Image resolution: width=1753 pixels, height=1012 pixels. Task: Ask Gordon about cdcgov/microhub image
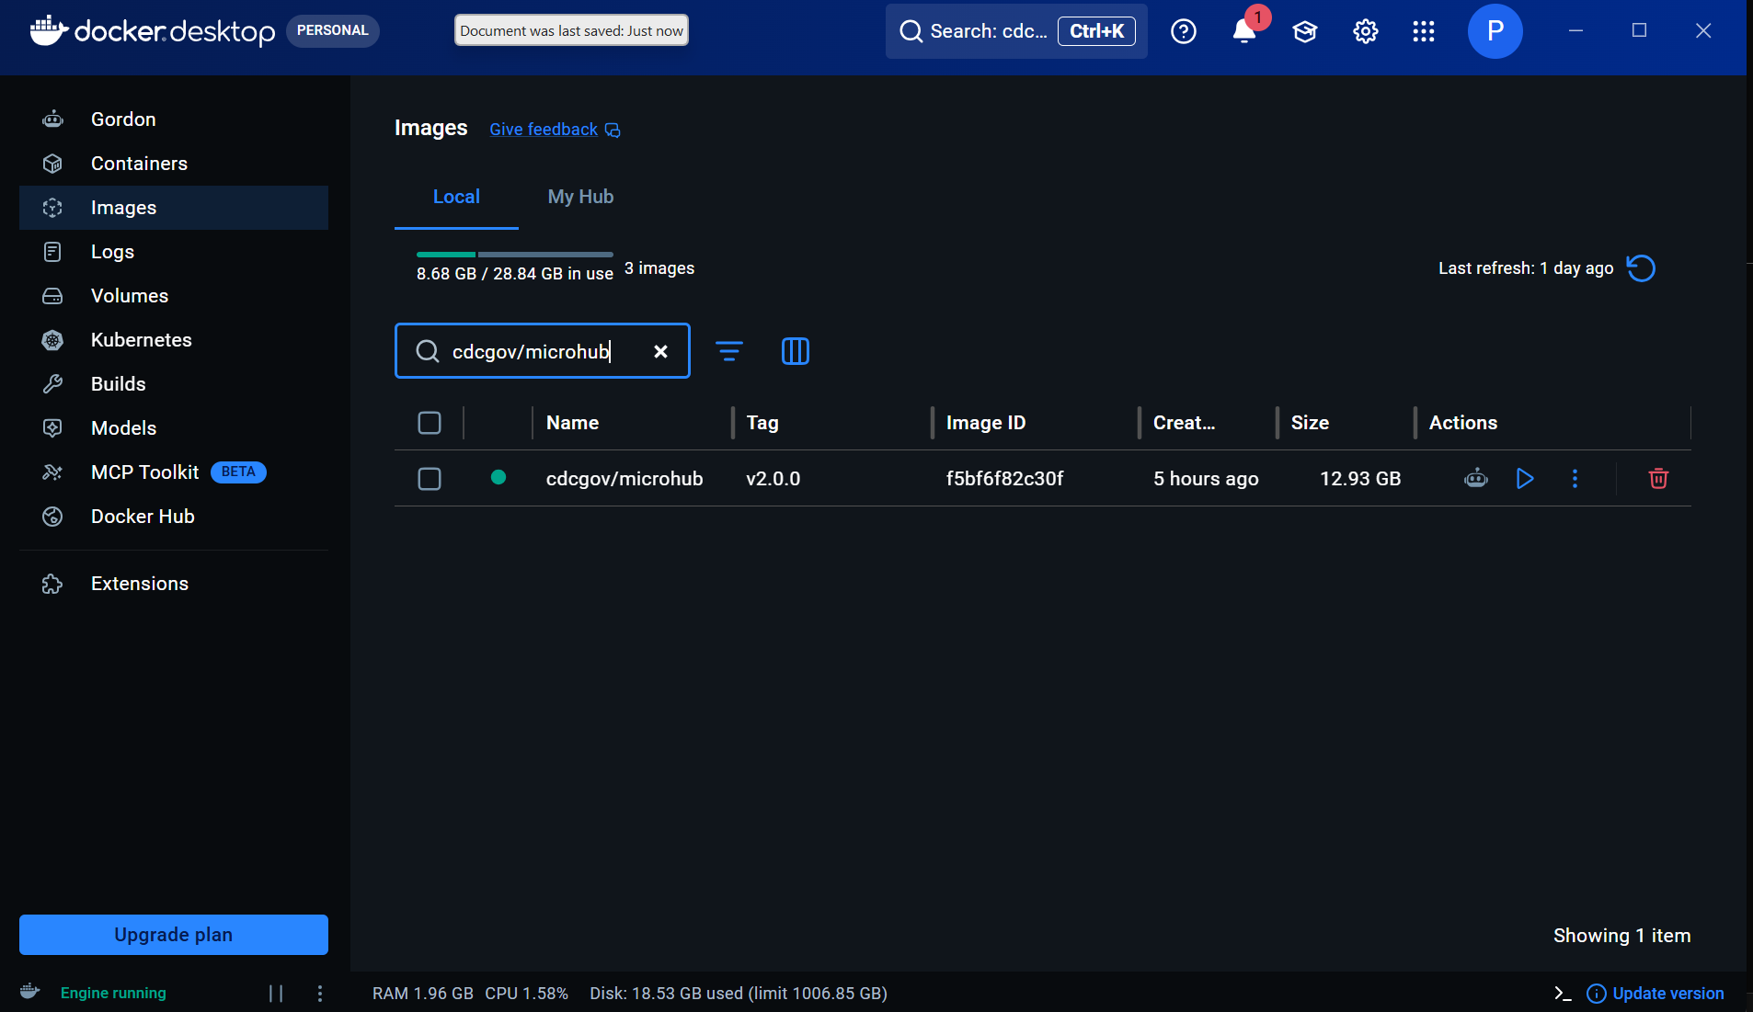(x=1476, y=479)
